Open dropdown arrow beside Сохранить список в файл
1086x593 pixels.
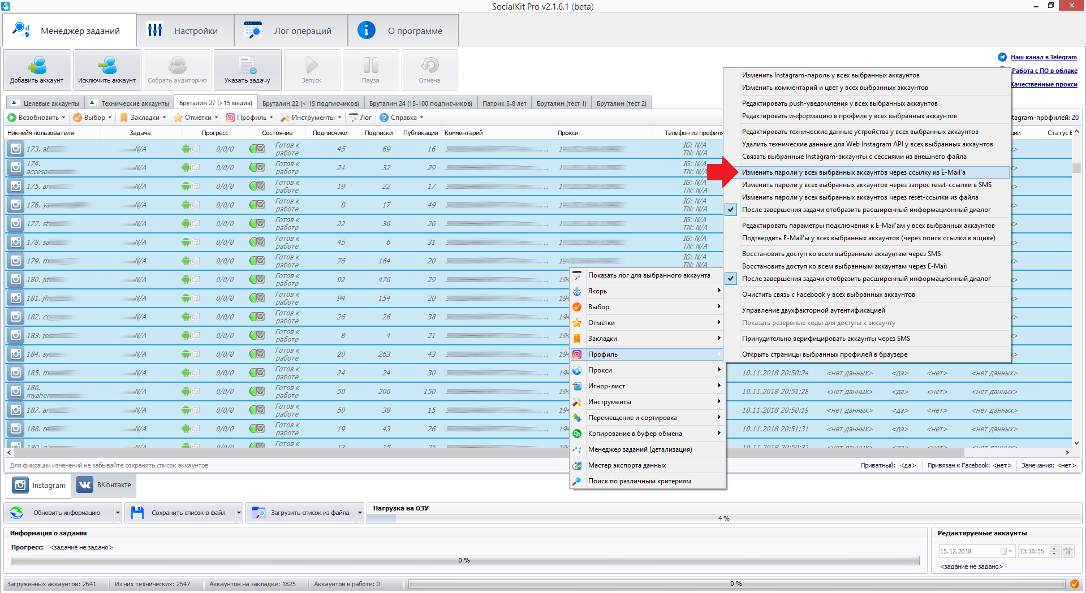pyautogui.click(x=239, y=513)
